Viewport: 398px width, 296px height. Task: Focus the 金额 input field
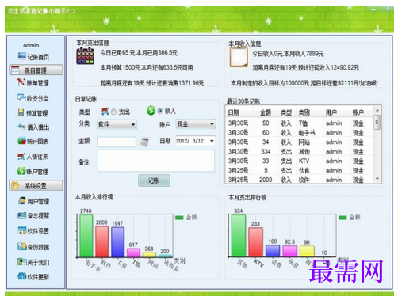(117, 142)
